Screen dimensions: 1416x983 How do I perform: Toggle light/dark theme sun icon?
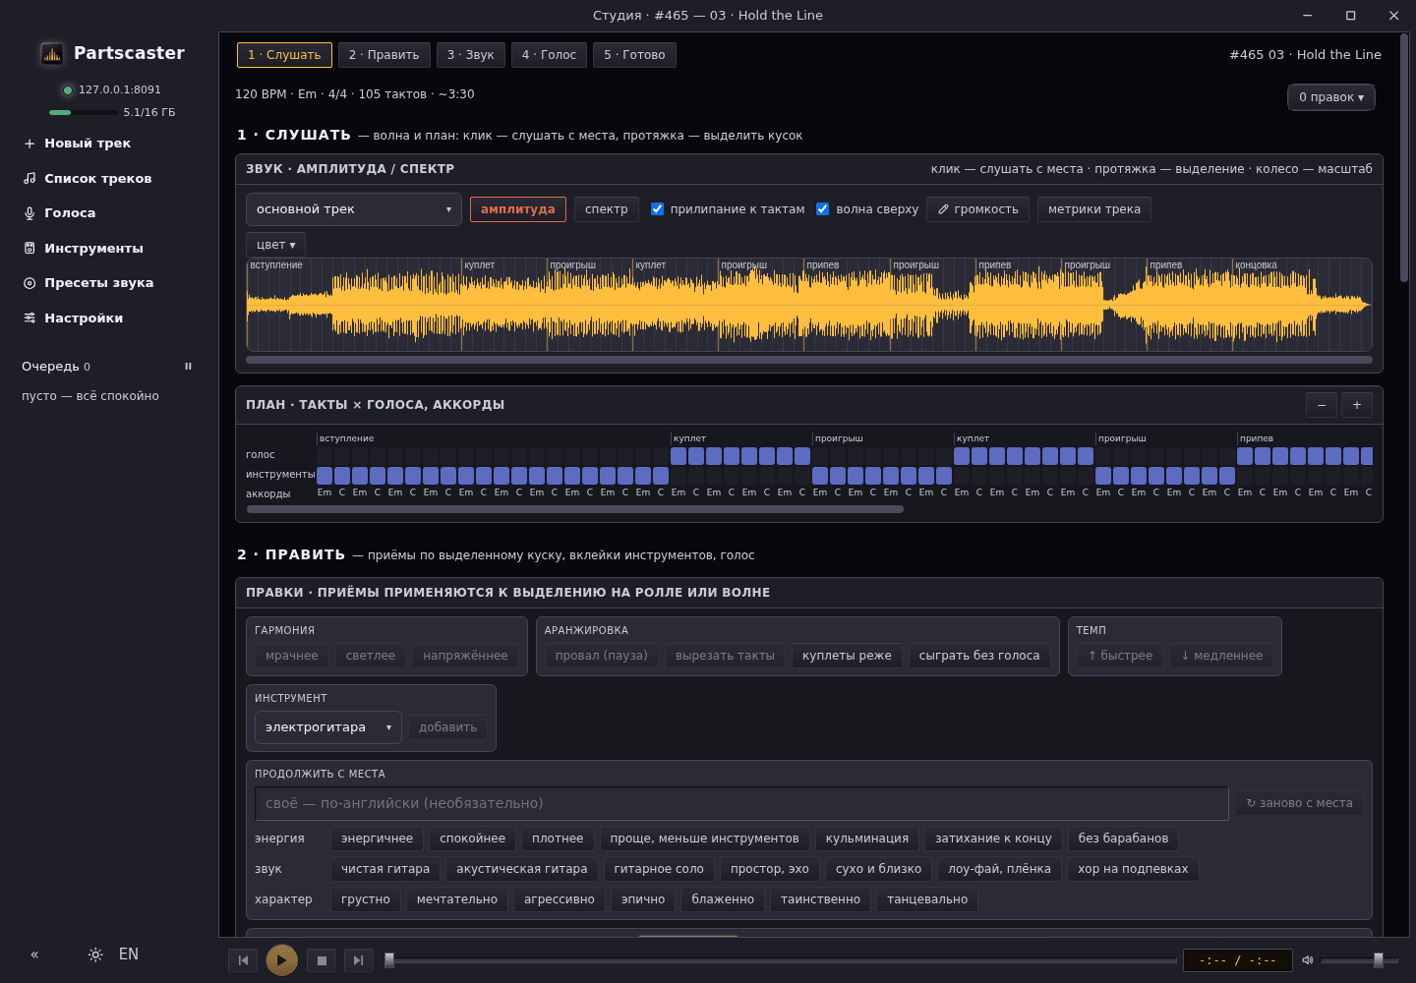pyautogui.click(x=95, y=954)
